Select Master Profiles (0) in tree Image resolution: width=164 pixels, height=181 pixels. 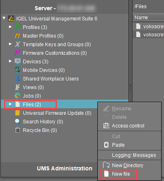tap(43, 36)
